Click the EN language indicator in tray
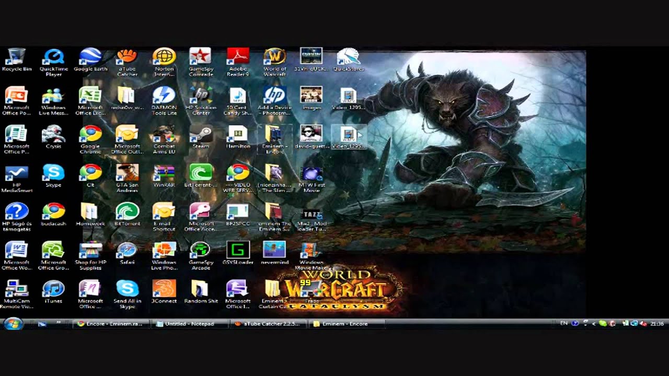 point(563,324)
